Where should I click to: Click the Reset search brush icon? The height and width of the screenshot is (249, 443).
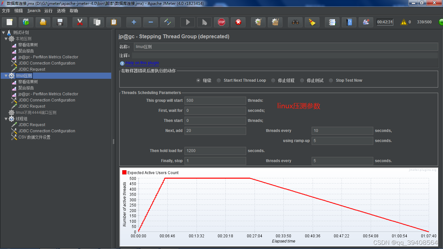(x=312, y=22)
